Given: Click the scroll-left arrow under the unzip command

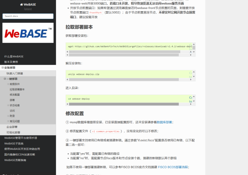Looking at the screenshot, I should tap(67, 80).
